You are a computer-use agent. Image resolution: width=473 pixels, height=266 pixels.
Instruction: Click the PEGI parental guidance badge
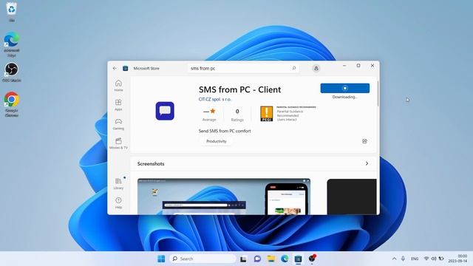click(266, 114)
